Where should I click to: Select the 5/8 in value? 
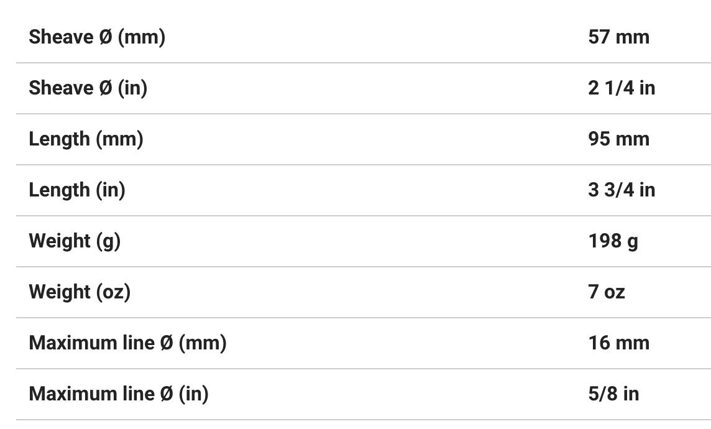click(613, 394)
